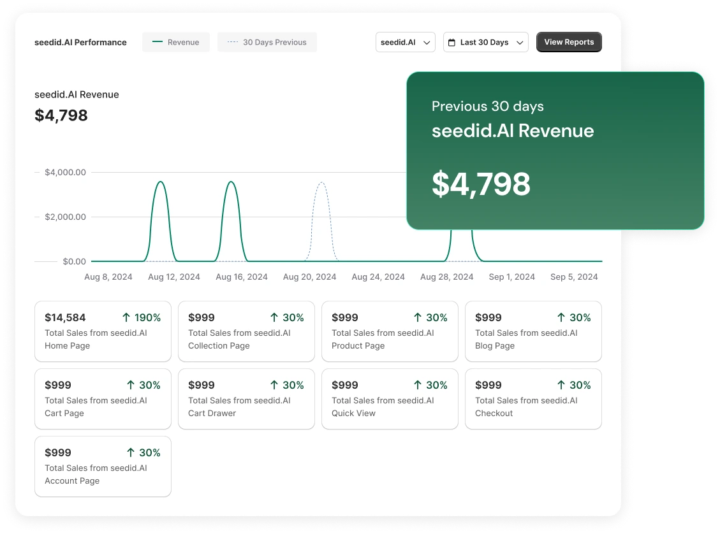Click the up arrow on Account Page card
720x534 pixels.
pos(131,452)
